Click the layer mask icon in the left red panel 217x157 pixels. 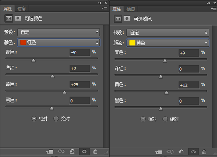18,18
